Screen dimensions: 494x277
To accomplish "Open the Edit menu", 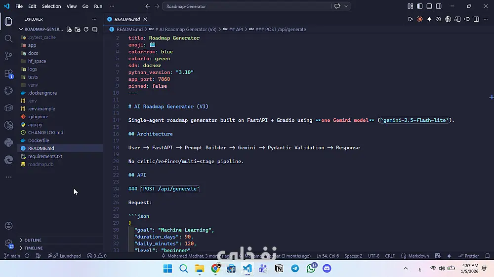I will pyautogui.click(x=32, y=6).
